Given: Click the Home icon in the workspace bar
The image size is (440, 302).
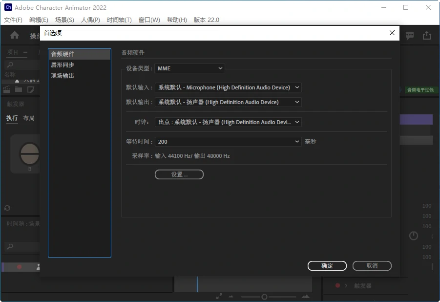Looking at the screenshot, I should [x=15, y=35].
